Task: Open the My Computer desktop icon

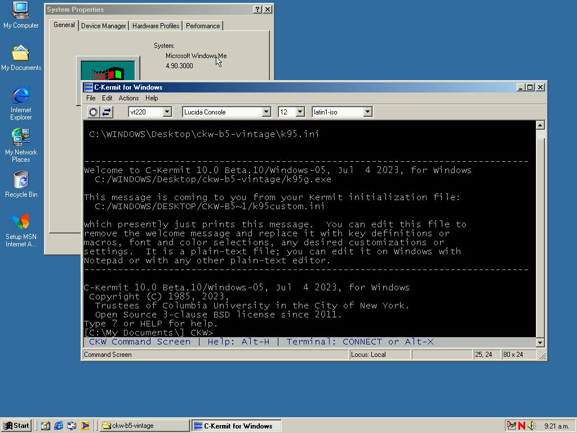Action: tap(21, 15)
